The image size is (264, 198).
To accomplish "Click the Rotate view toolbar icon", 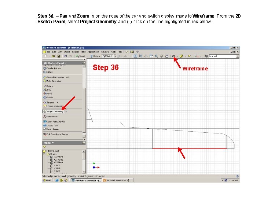I will pos(162,56).
